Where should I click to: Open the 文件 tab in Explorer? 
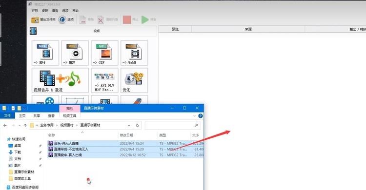(x=7, y=115)
